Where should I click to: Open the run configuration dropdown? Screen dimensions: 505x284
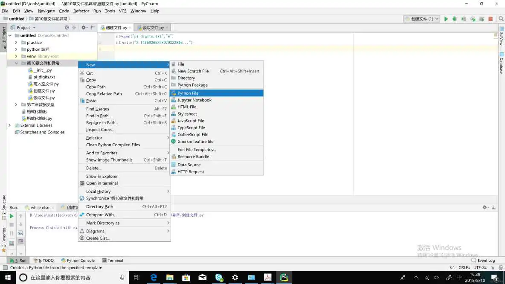[x=422, y=19]
